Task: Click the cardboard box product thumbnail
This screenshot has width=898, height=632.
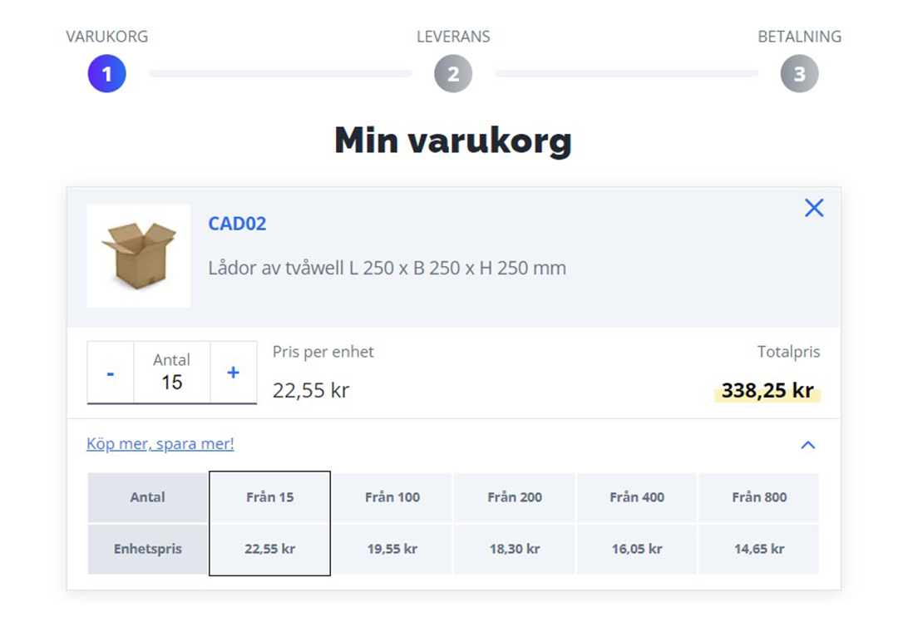Action: tap(139, 256)
